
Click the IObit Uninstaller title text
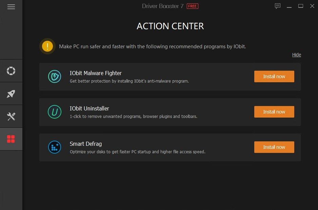(90, 108)
